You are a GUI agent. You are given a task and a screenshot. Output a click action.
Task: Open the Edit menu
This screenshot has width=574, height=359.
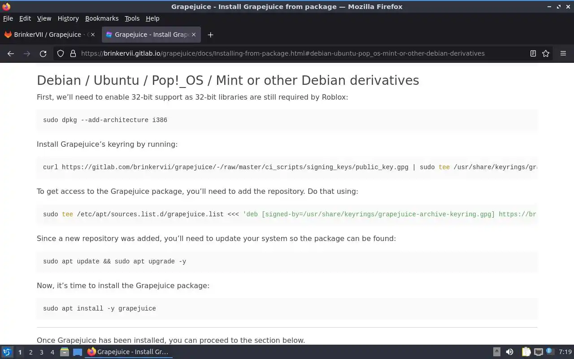(25, 18)
